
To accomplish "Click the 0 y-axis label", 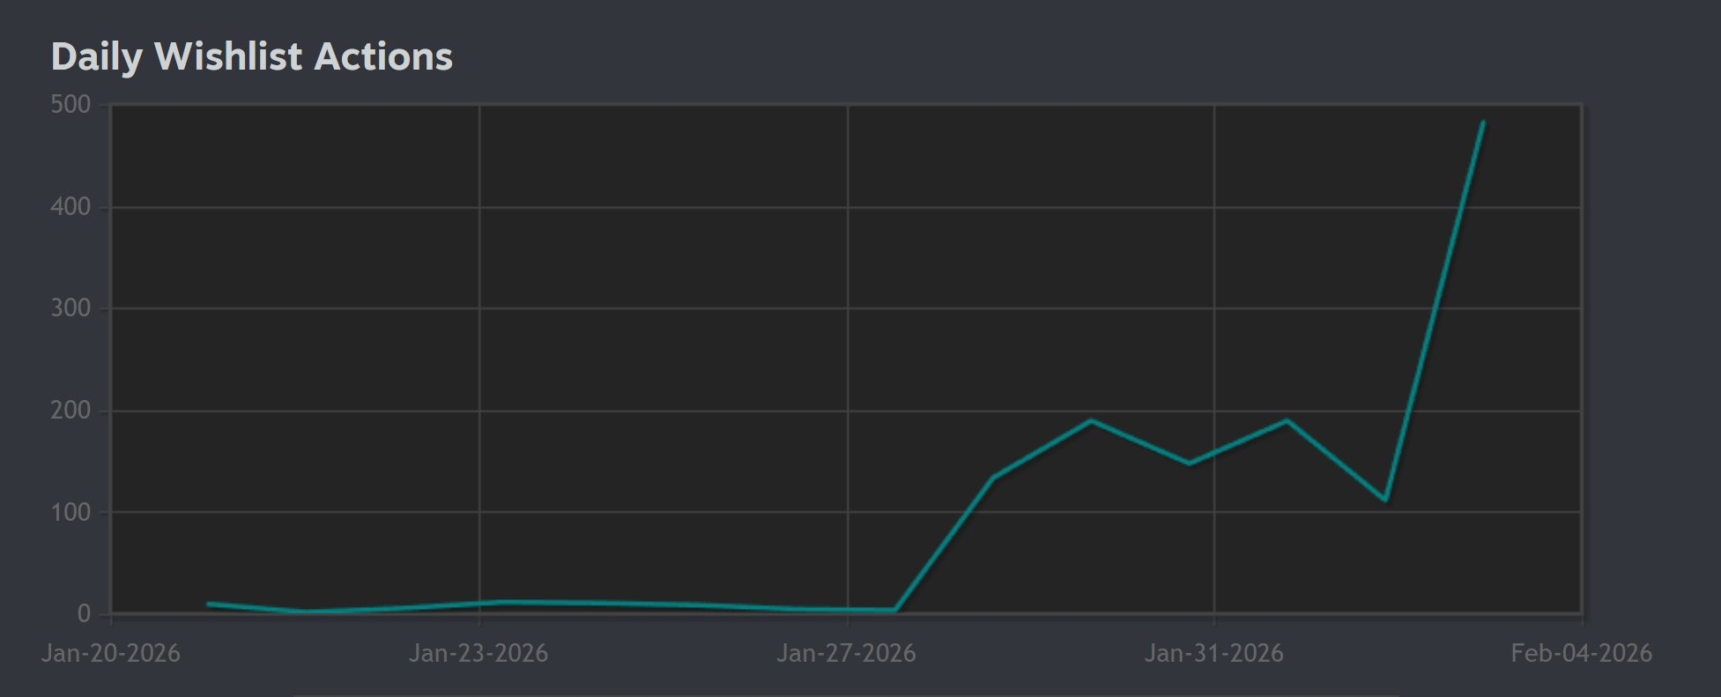I will click(84, 613).
